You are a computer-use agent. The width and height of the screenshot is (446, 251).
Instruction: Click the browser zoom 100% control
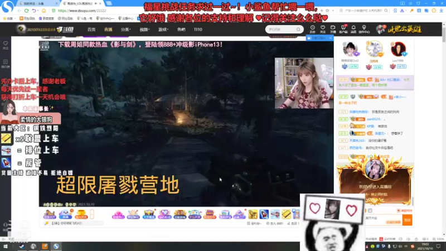click(438, 239)
